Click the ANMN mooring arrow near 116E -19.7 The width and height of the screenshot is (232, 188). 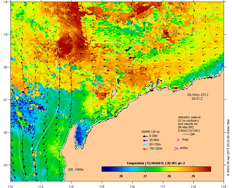click(132, 58)
